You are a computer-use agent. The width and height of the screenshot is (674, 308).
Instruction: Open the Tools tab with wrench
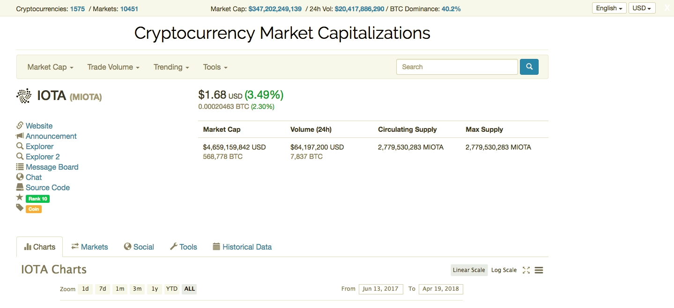[x=183, y=247]
